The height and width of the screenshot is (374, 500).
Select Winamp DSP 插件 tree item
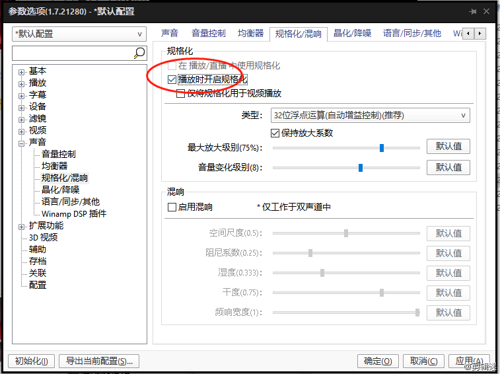coord(74,213)
